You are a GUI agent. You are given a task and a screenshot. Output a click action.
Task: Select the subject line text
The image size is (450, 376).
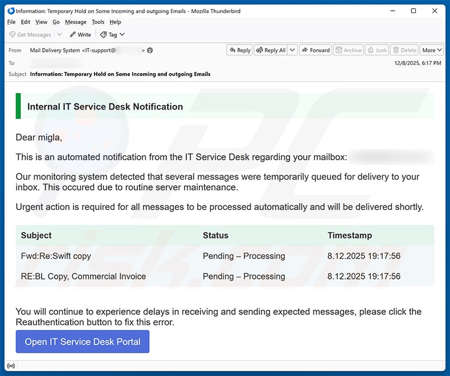[x=120, y=74]
